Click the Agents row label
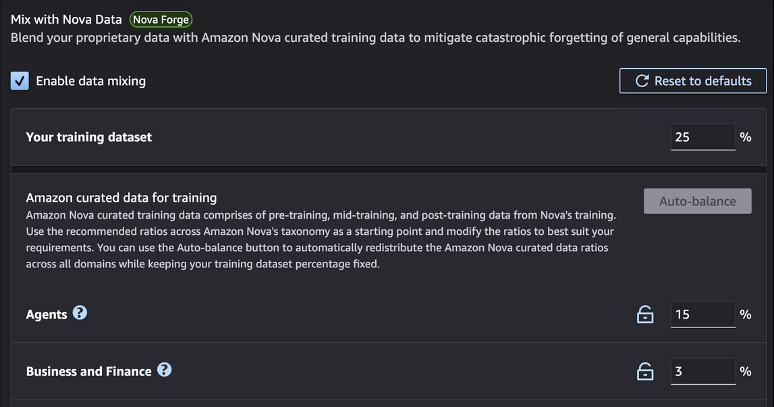 click(x=47, y=315)
